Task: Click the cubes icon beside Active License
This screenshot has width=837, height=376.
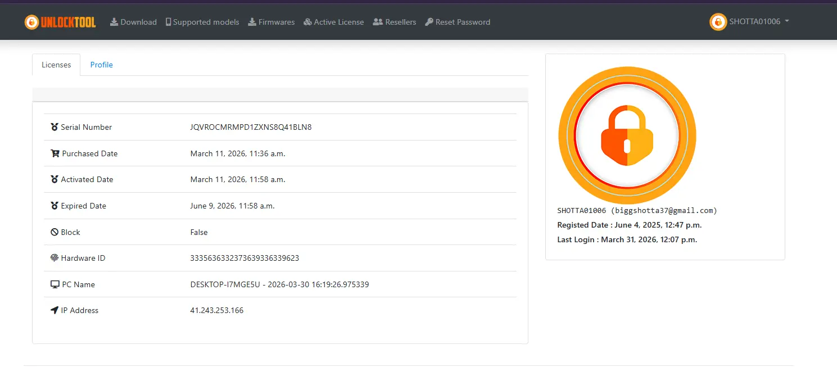Action: pyautogui.click(x=307, y=22)
